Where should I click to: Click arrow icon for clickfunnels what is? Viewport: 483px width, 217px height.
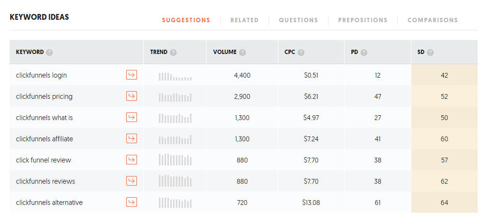[x=132, y=117]
